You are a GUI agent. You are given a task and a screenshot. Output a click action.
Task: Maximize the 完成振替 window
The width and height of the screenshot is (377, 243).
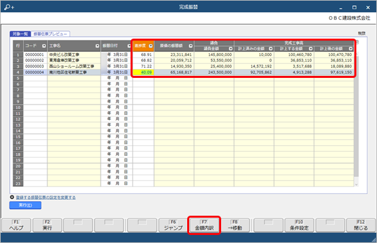pos(354,7)
